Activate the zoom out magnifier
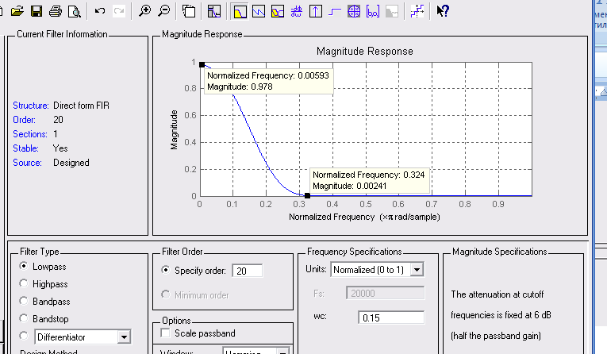The height and width of the screenshot is (354, 607). [164, 11]
